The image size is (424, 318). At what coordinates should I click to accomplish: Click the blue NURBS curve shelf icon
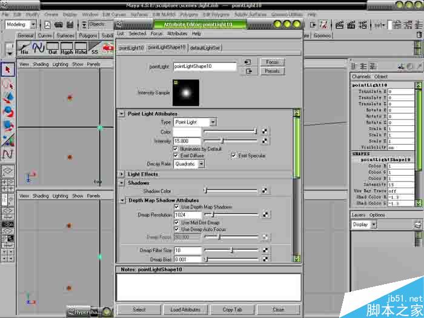(38, 48)
